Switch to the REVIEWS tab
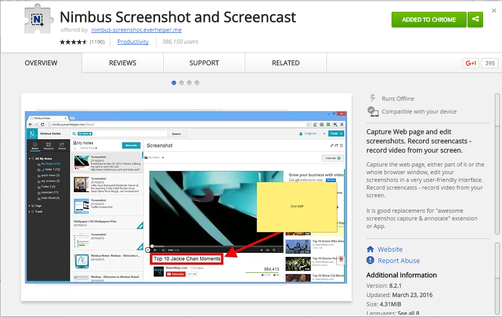Screen dimensions: 502x318 122,63
